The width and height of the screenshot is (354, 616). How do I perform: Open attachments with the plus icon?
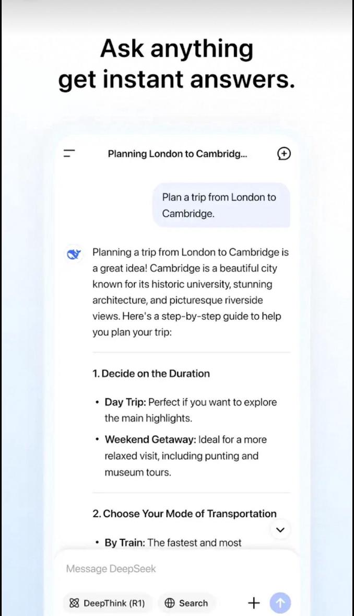click(254, 602)
